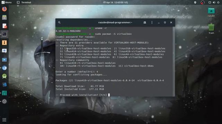Open the blue screen app in dock
The image size is (222, 124).
5,60
